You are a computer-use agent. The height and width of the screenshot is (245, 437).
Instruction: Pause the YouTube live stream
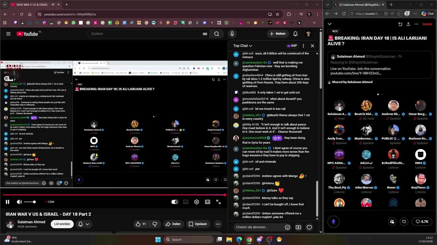click(x=7, y=202)
